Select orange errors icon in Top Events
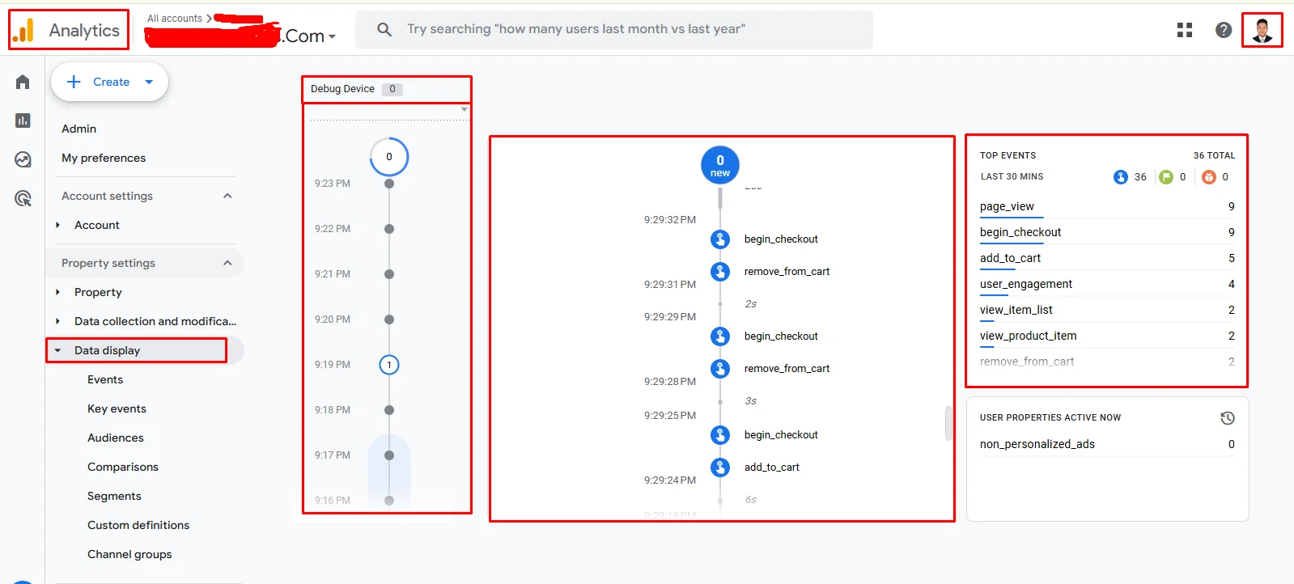Viewport: 1294px width, 584px height. (1209, 177)
